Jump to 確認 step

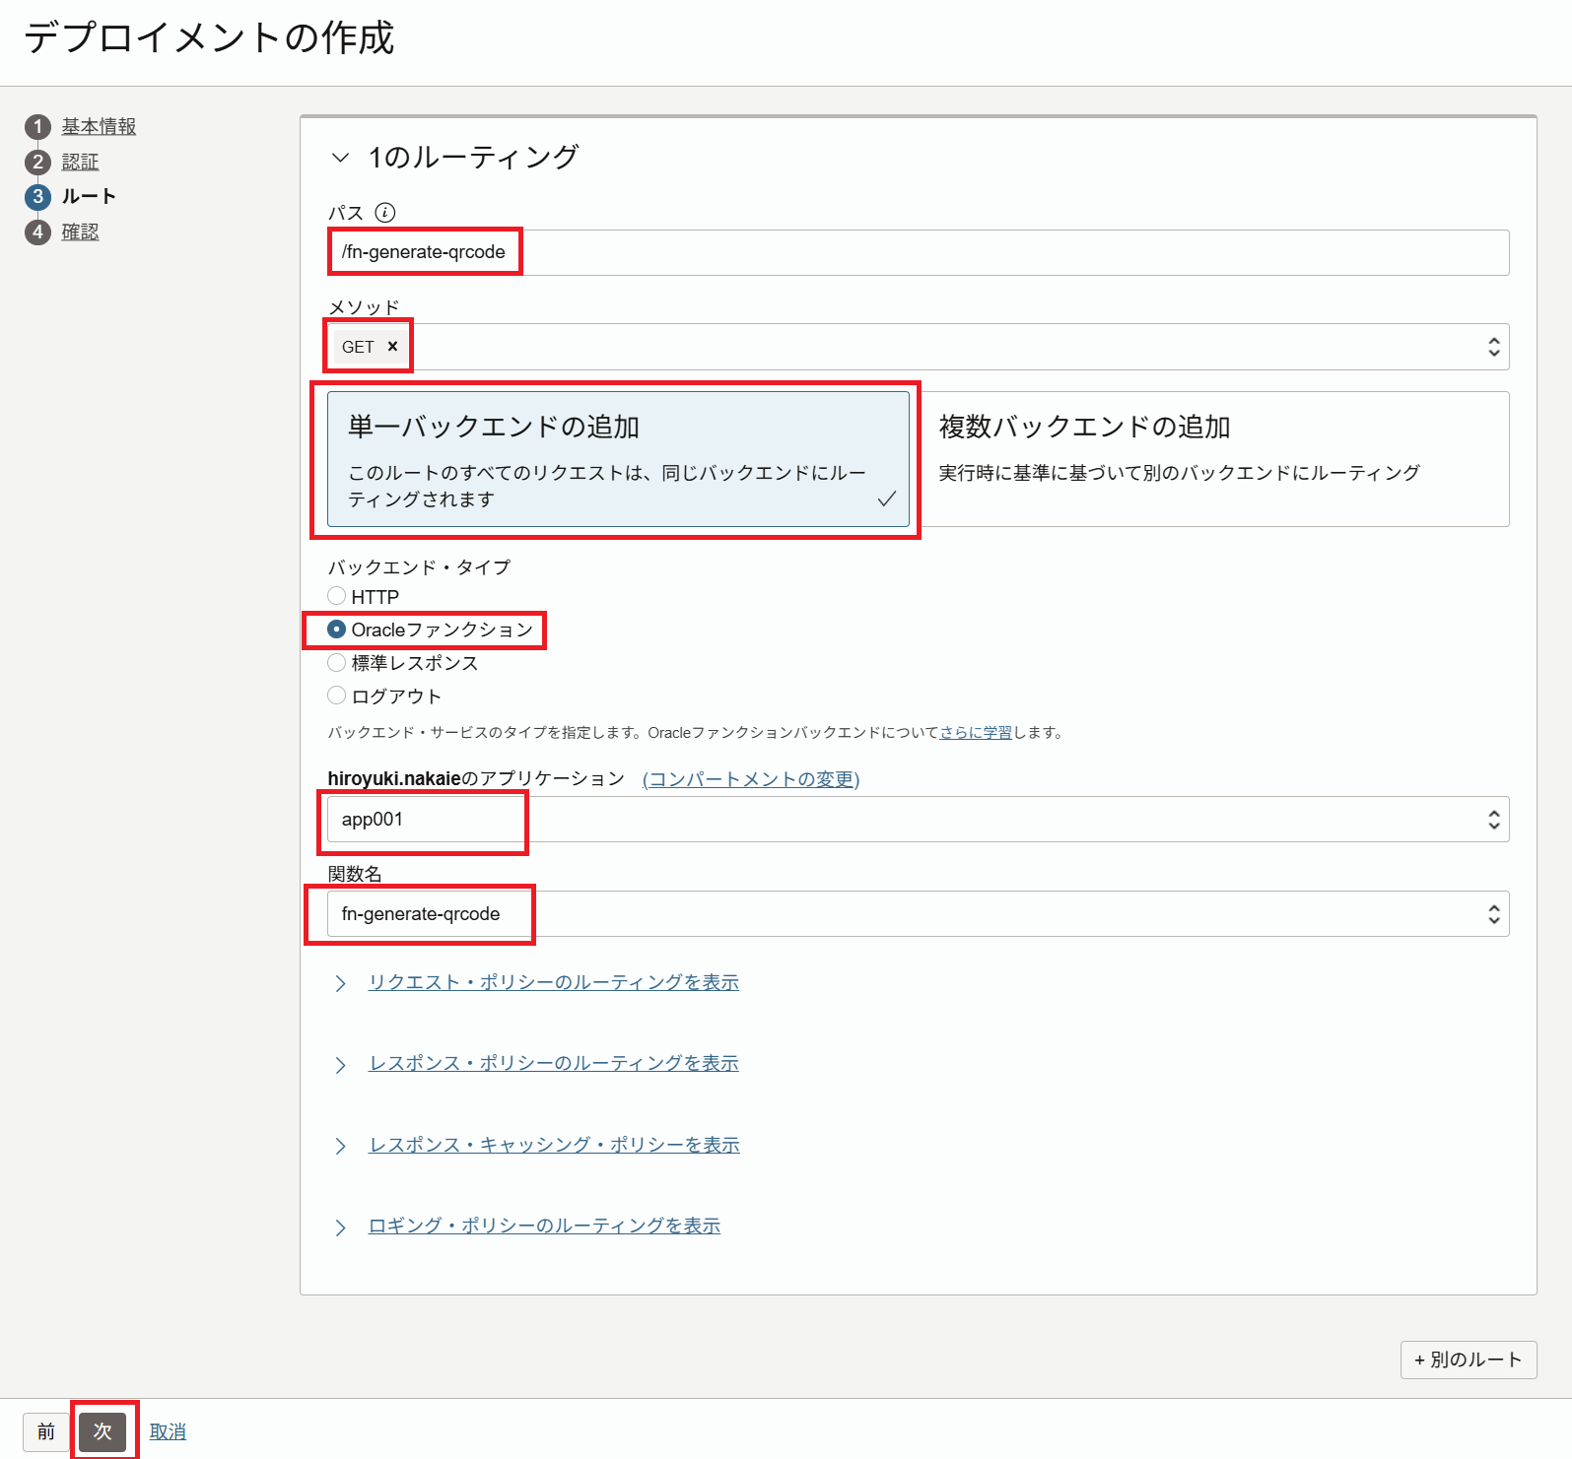click(80, 232)
